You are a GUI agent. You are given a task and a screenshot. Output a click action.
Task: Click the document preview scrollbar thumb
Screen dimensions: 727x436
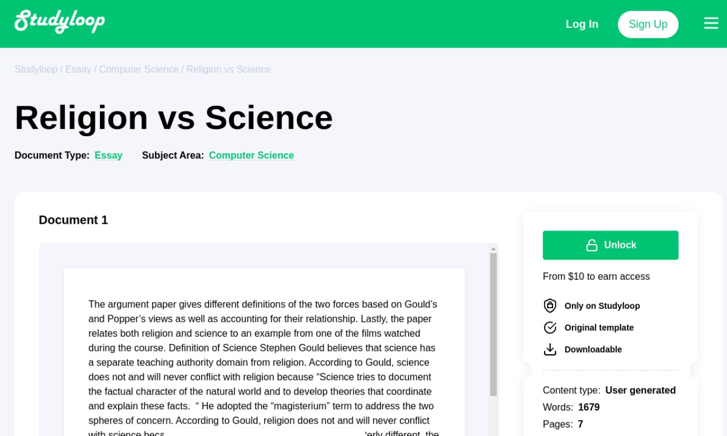coord(494,324)
